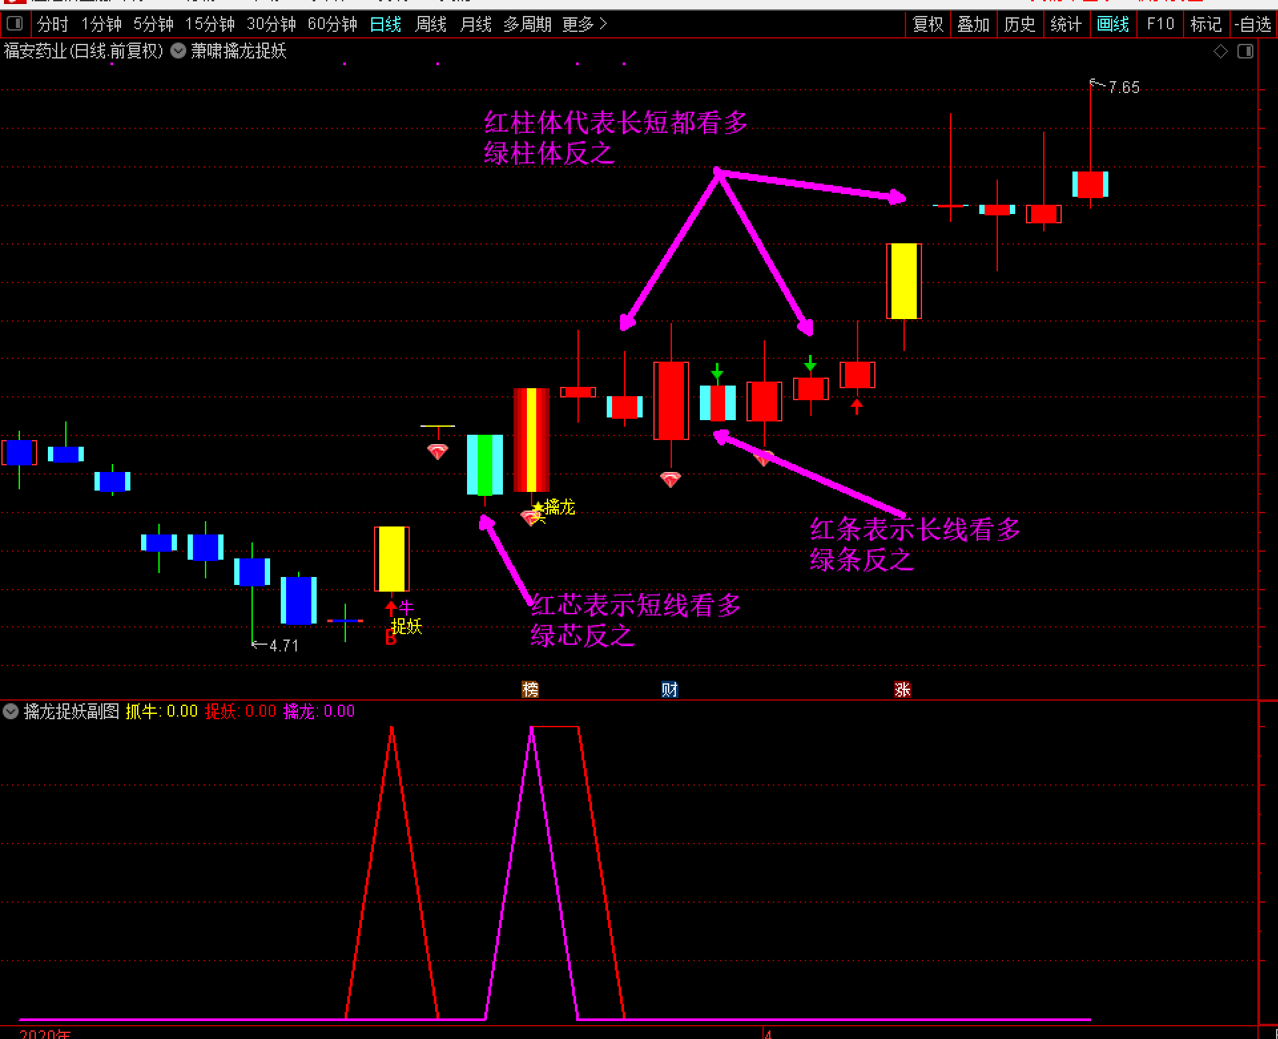
Task: Open the 擒龙捉妖副图 sub-indicator dropdown
Action: [x=10, y=711]
